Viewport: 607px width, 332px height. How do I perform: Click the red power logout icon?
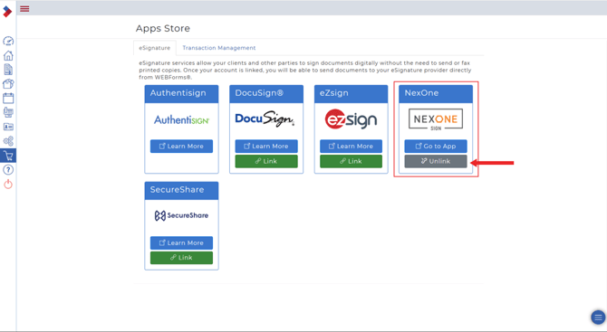[8, 185]
